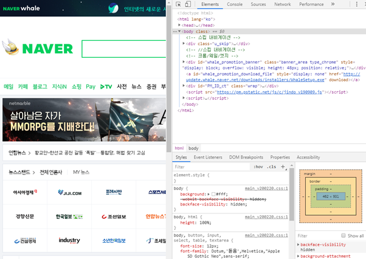Image resolution: width=366 pixels, height=259 pixels.
Task: Expand the whale_promotion_banner div node
Action: [x=184, y=62]
